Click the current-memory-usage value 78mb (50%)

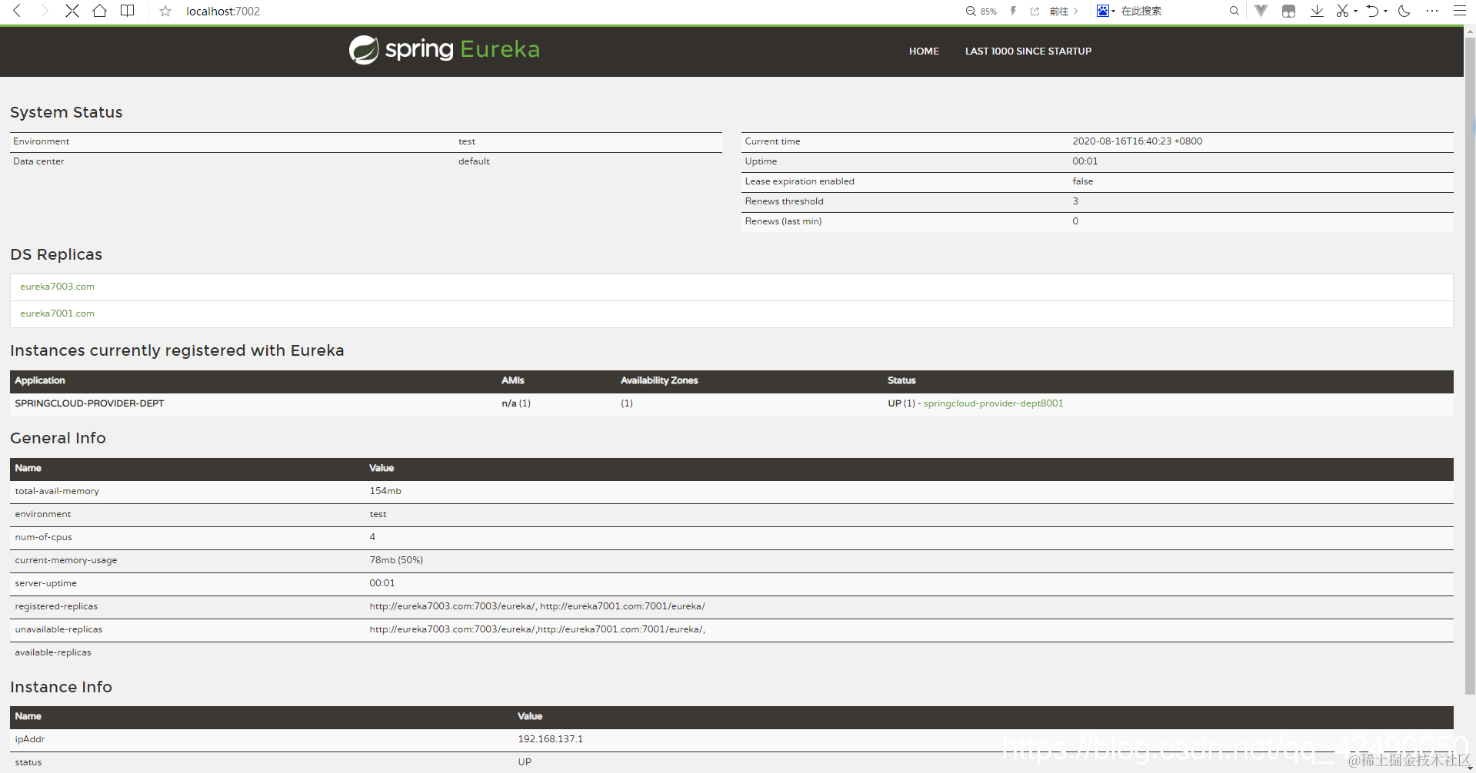[x=396, y=560]
